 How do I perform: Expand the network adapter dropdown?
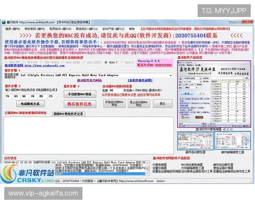click(x=170, y=75)
